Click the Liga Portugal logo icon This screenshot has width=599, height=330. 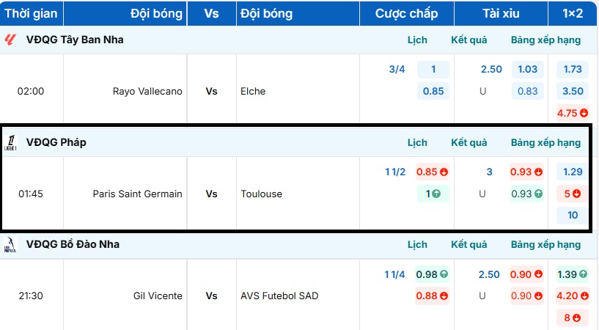click(10, 244)
